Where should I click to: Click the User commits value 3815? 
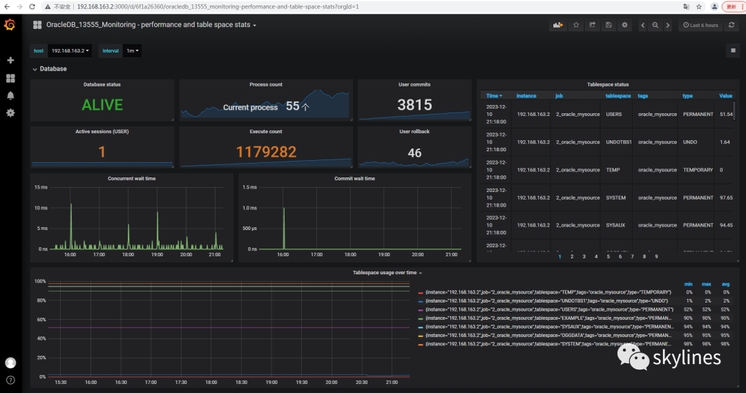pyautogui.click(x=414, y=105)
